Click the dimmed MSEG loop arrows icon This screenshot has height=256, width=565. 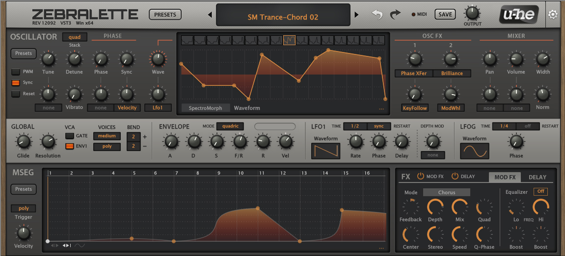[54, 246]
